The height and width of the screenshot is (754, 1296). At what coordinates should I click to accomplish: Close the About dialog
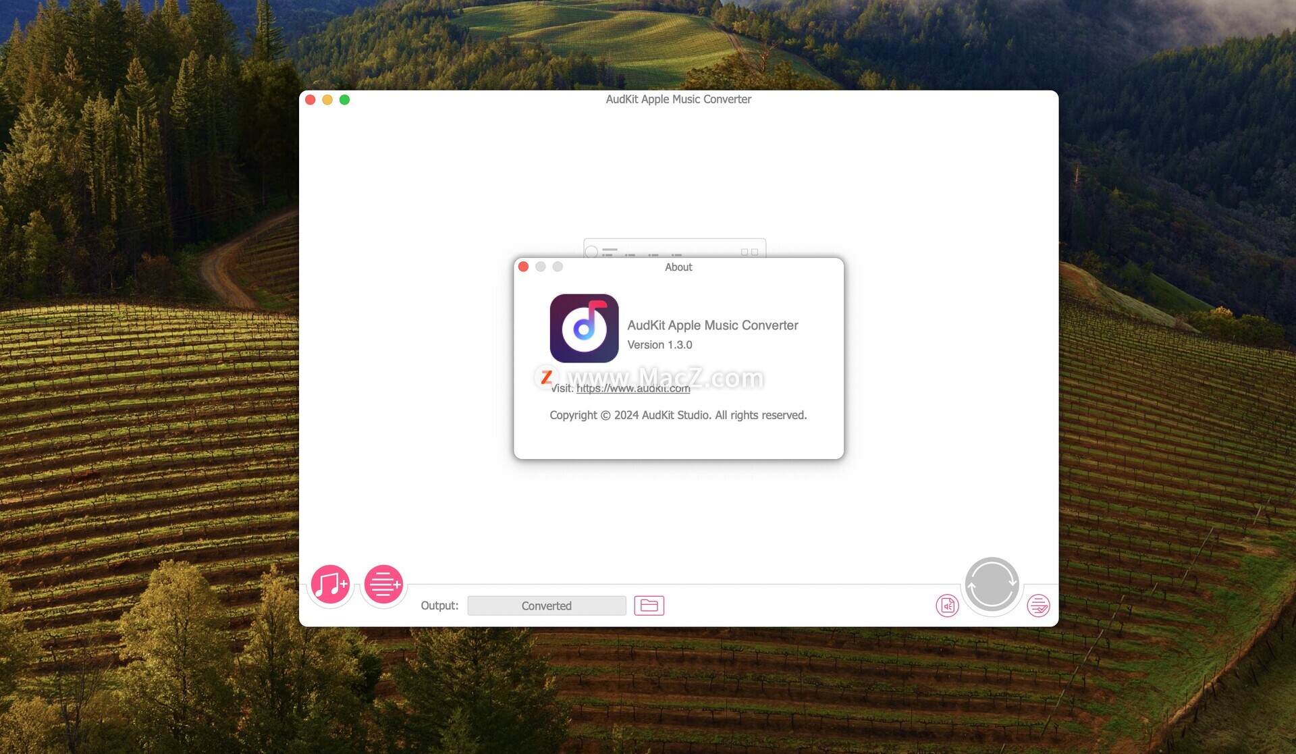coord(523,267)
